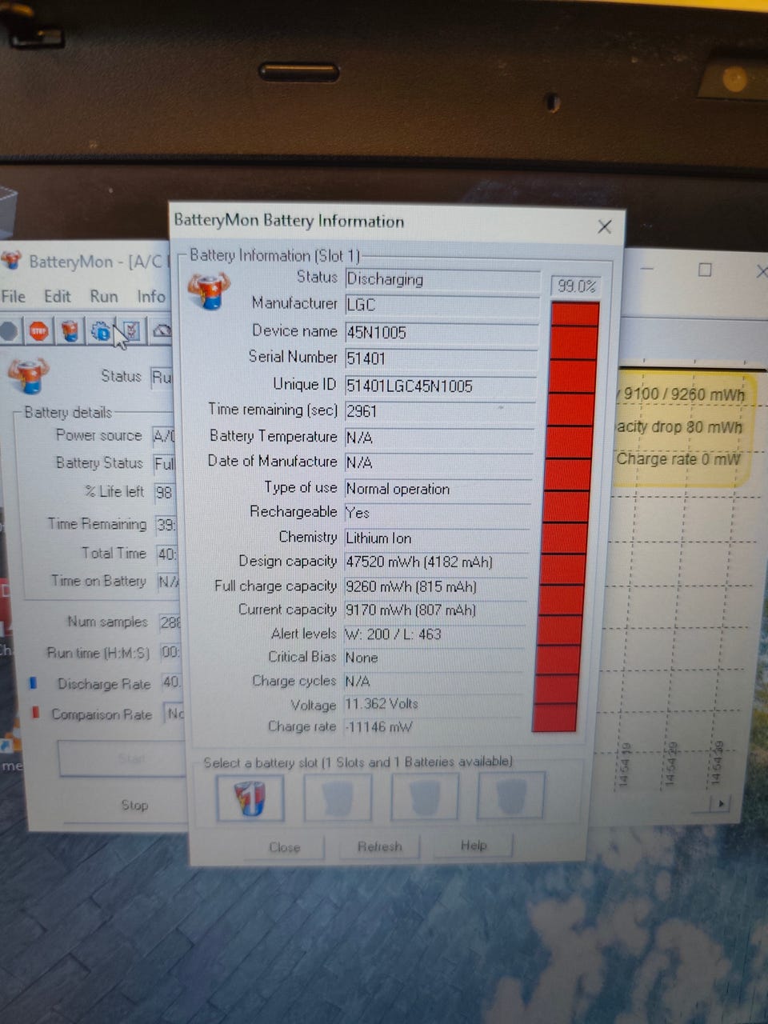Screen dimensions: 768x1024
Task: Select battery slot 1 icon
Action: pos(250,797)
